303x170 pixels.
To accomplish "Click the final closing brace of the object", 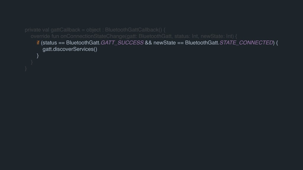I will click(26, 68).
